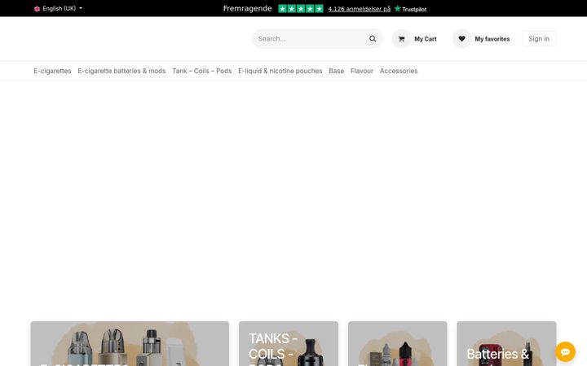Click the Trustpilot logo
This screenshot has height=366, width=587.
point(410,9)
